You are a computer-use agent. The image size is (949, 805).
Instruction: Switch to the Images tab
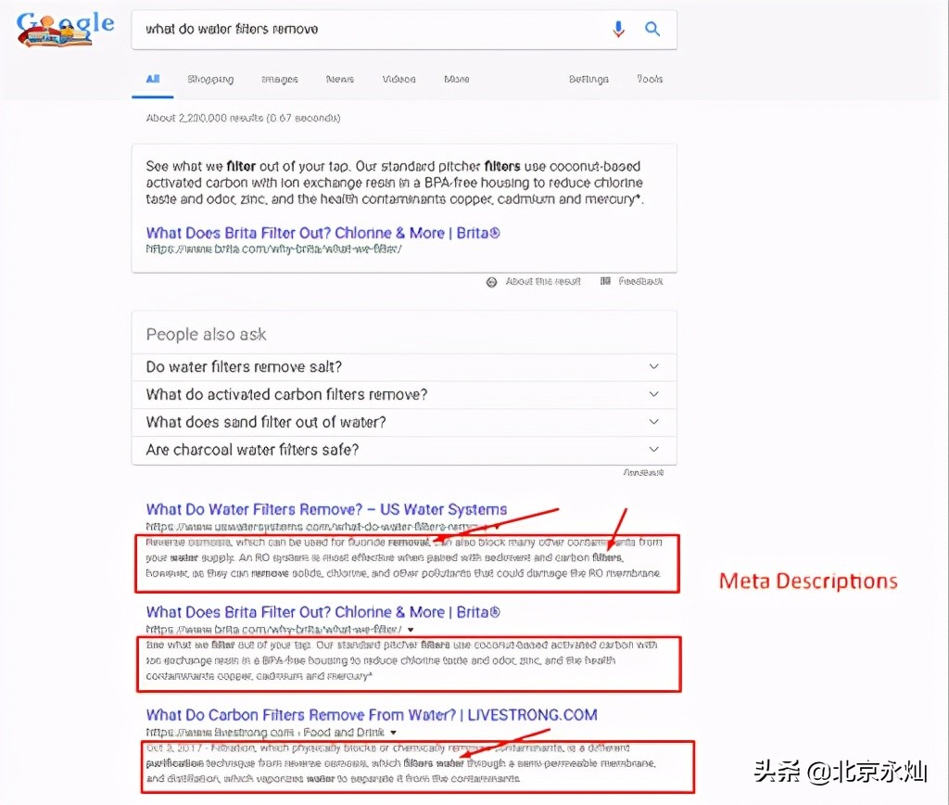tap(280, 80)
